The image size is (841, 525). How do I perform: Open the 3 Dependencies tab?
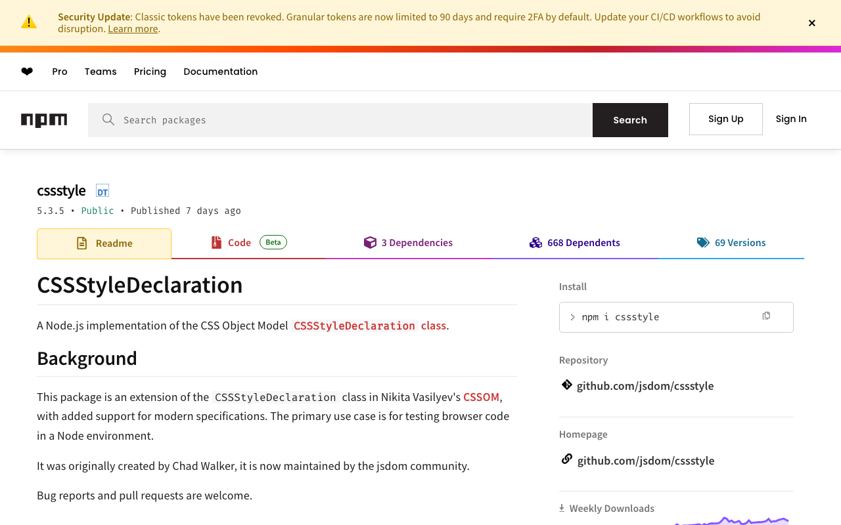tap(408, 243)
